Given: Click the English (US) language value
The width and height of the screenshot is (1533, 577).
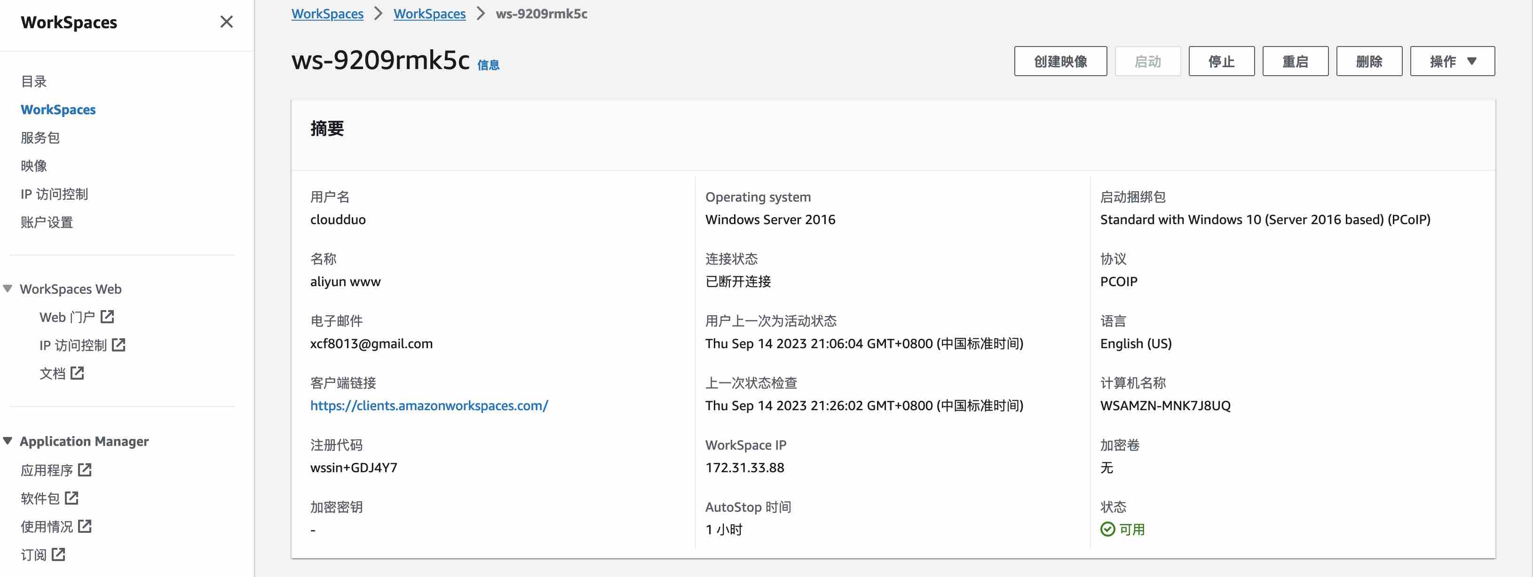Looking at the screenshot, I should 1136,343.
